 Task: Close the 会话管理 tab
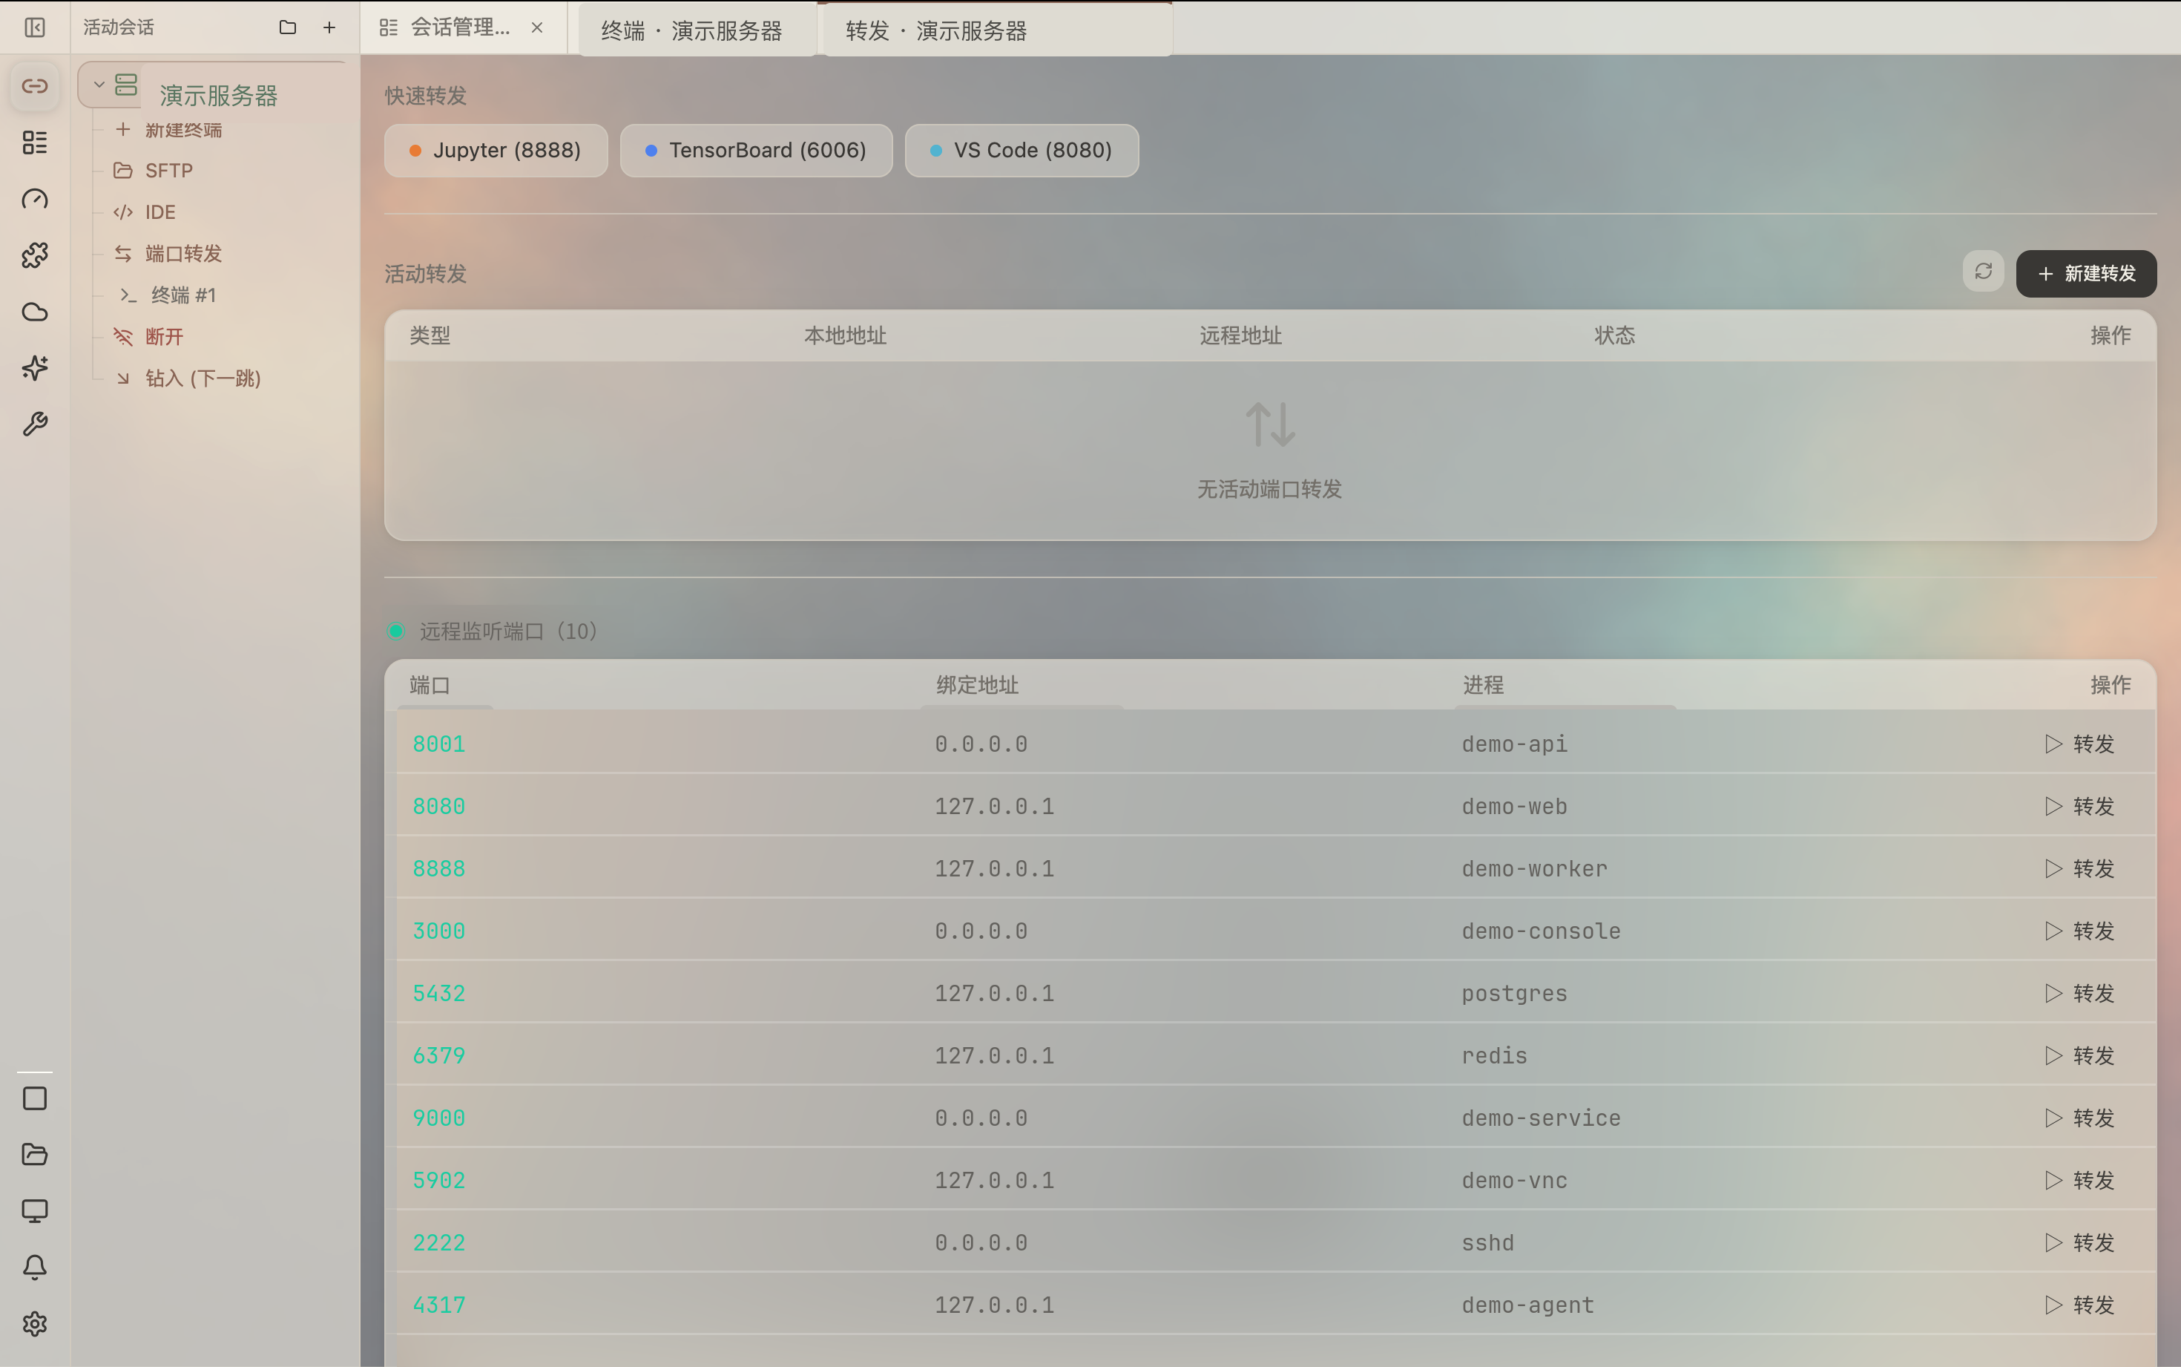pyautogui.click(x=538, y=28)
